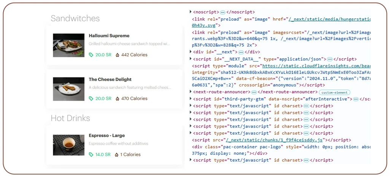Screen dimensions: 390x177
Task: Click the 14.0 SR price
Action: click(103, 155)
